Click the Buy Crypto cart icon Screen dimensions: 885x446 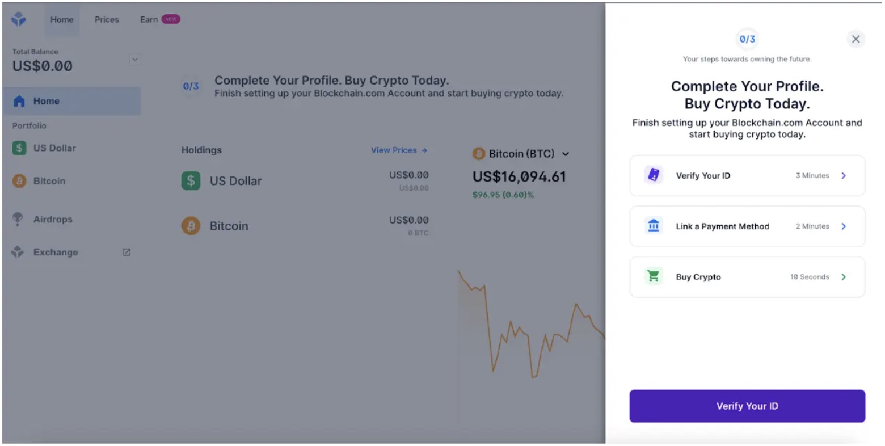653,276
